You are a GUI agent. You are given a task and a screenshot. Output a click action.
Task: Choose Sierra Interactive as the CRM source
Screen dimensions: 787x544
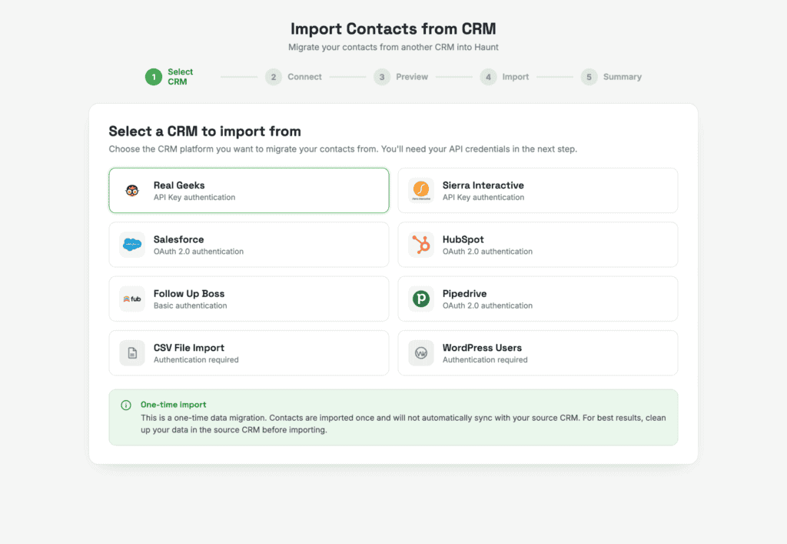coord(537,190)
